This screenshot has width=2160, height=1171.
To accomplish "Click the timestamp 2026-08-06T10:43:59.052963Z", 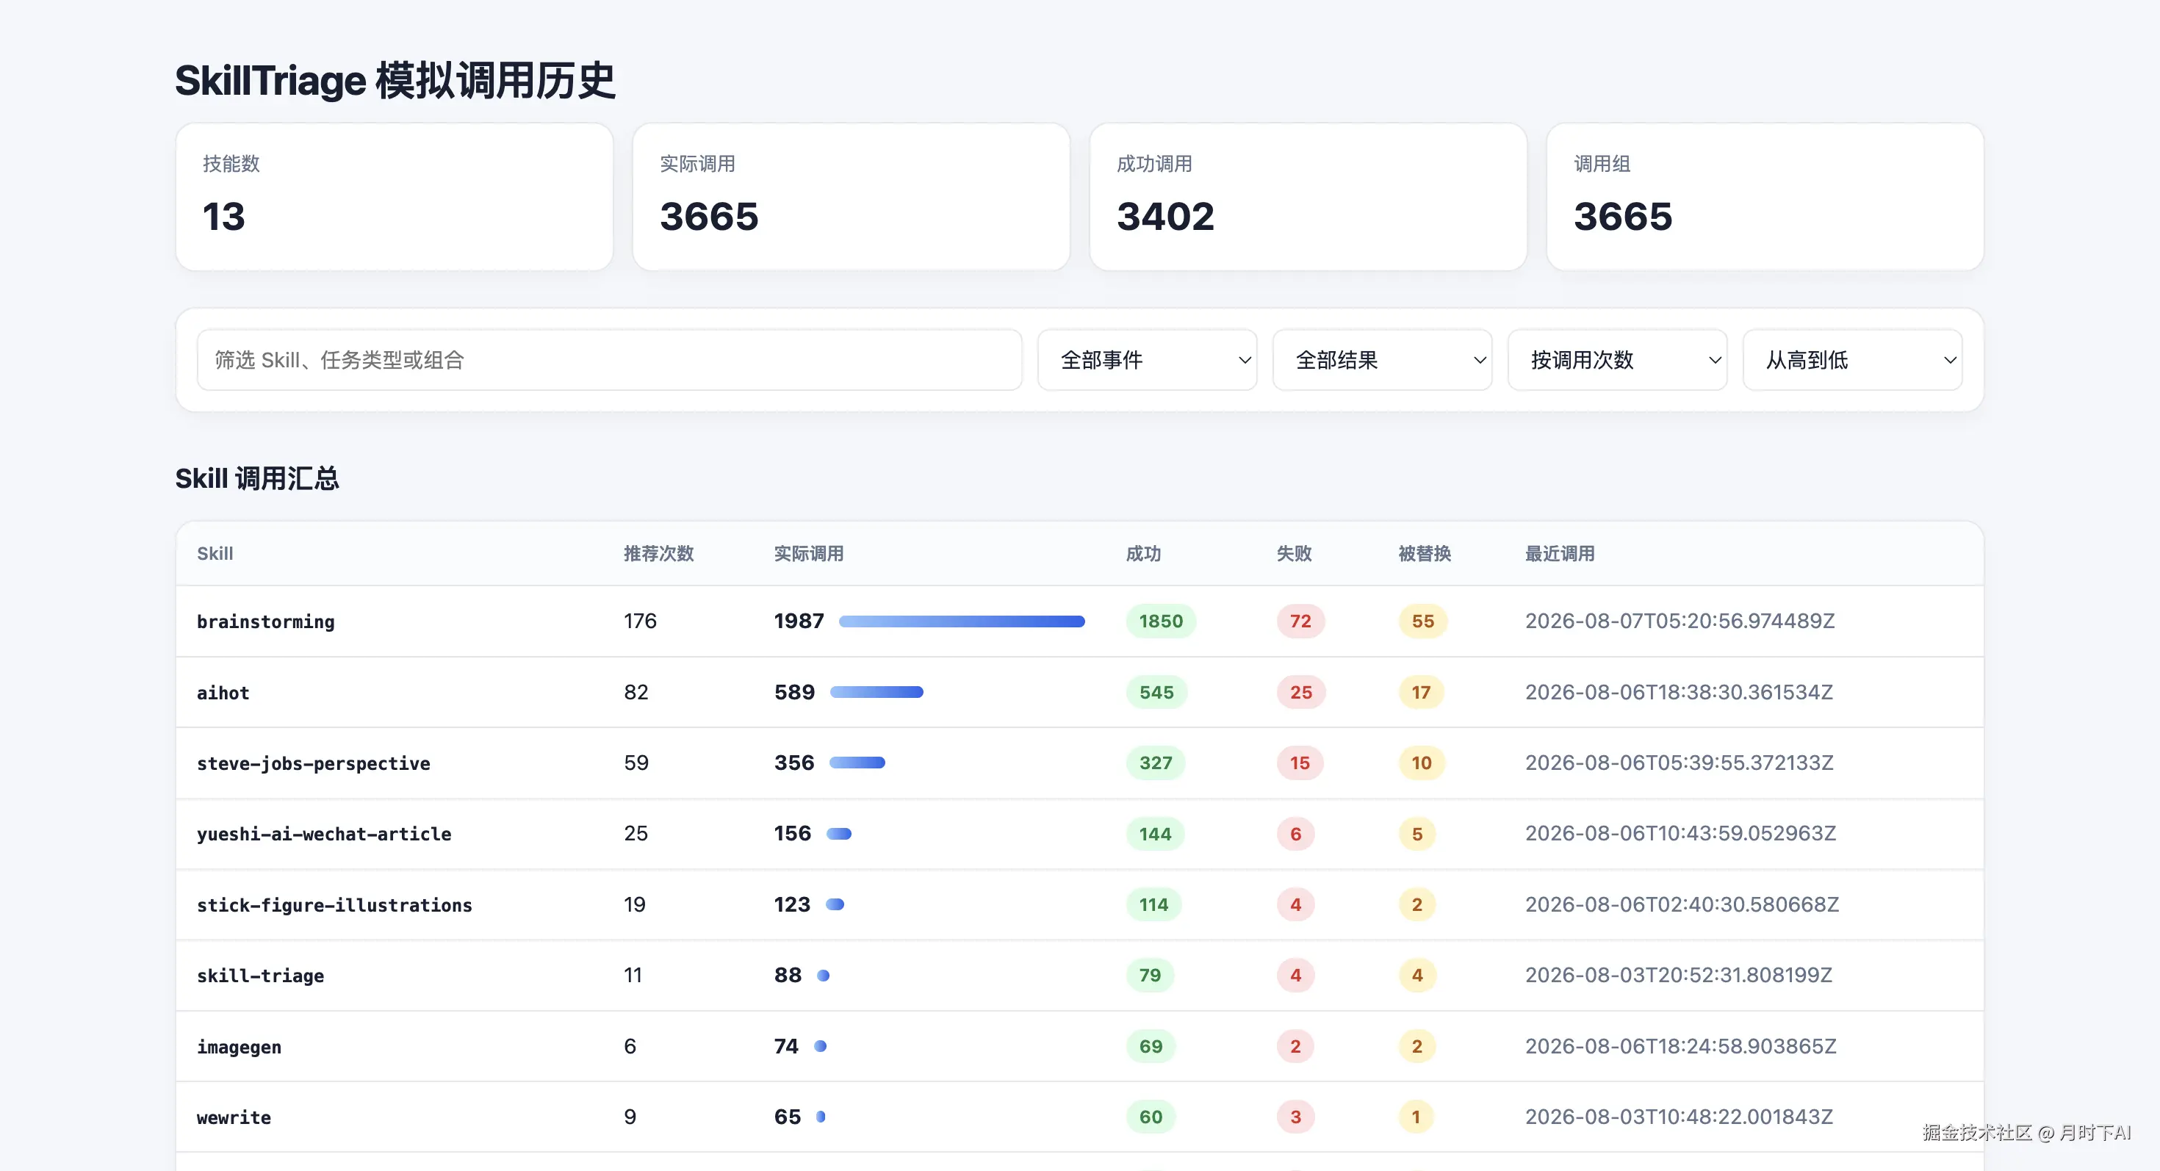I will (1680, 833).
